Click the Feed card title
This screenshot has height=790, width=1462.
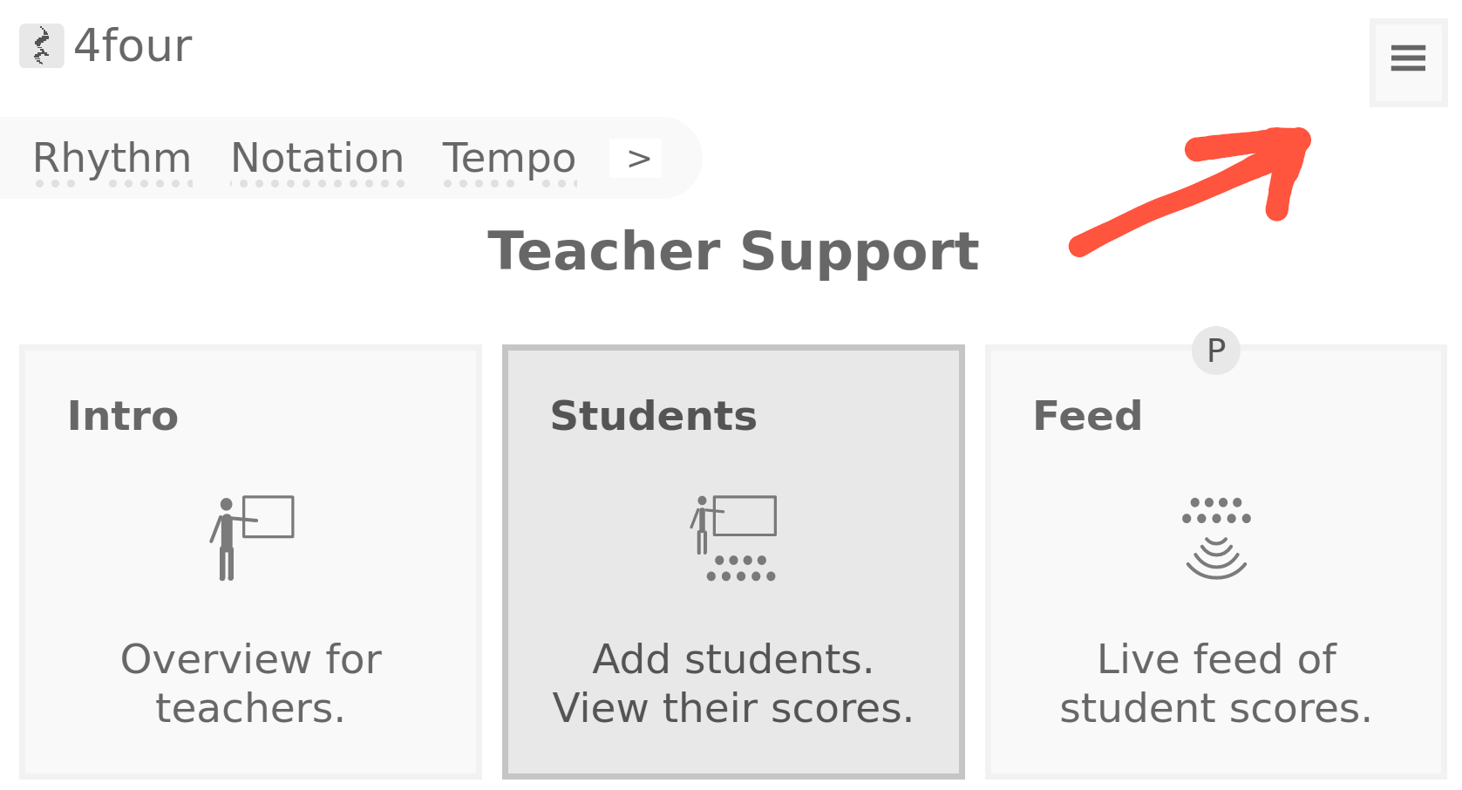click(1087, 416)
